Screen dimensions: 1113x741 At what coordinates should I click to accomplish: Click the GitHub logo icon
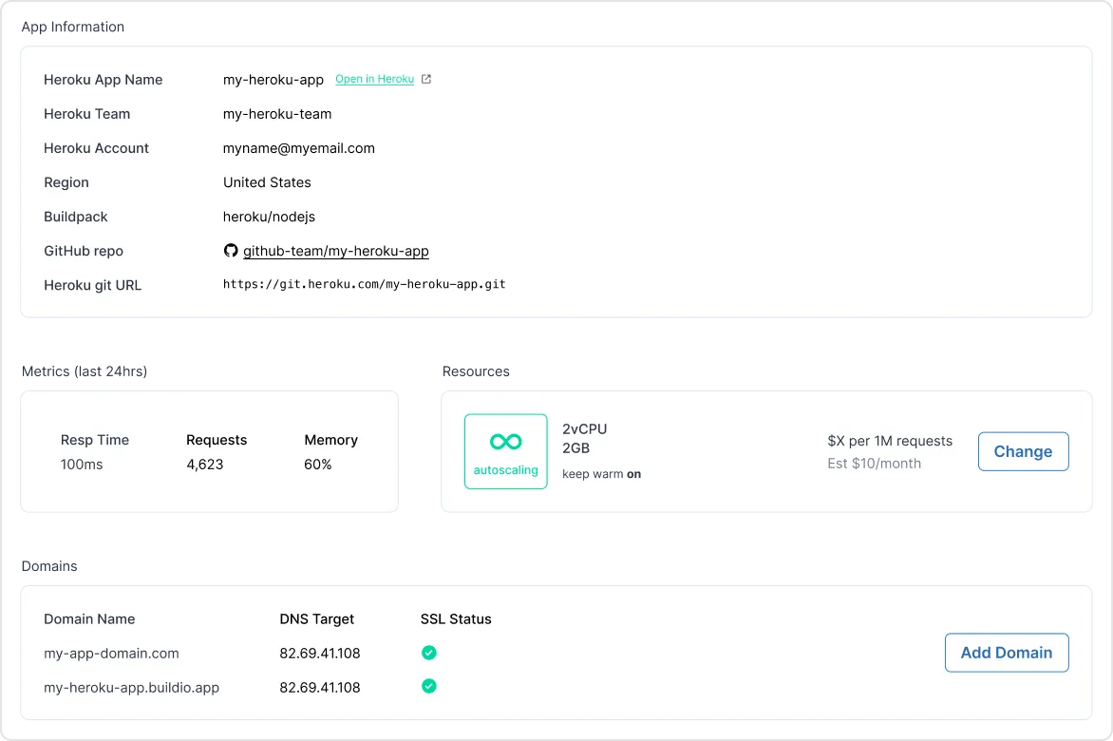tap(231, 251)
